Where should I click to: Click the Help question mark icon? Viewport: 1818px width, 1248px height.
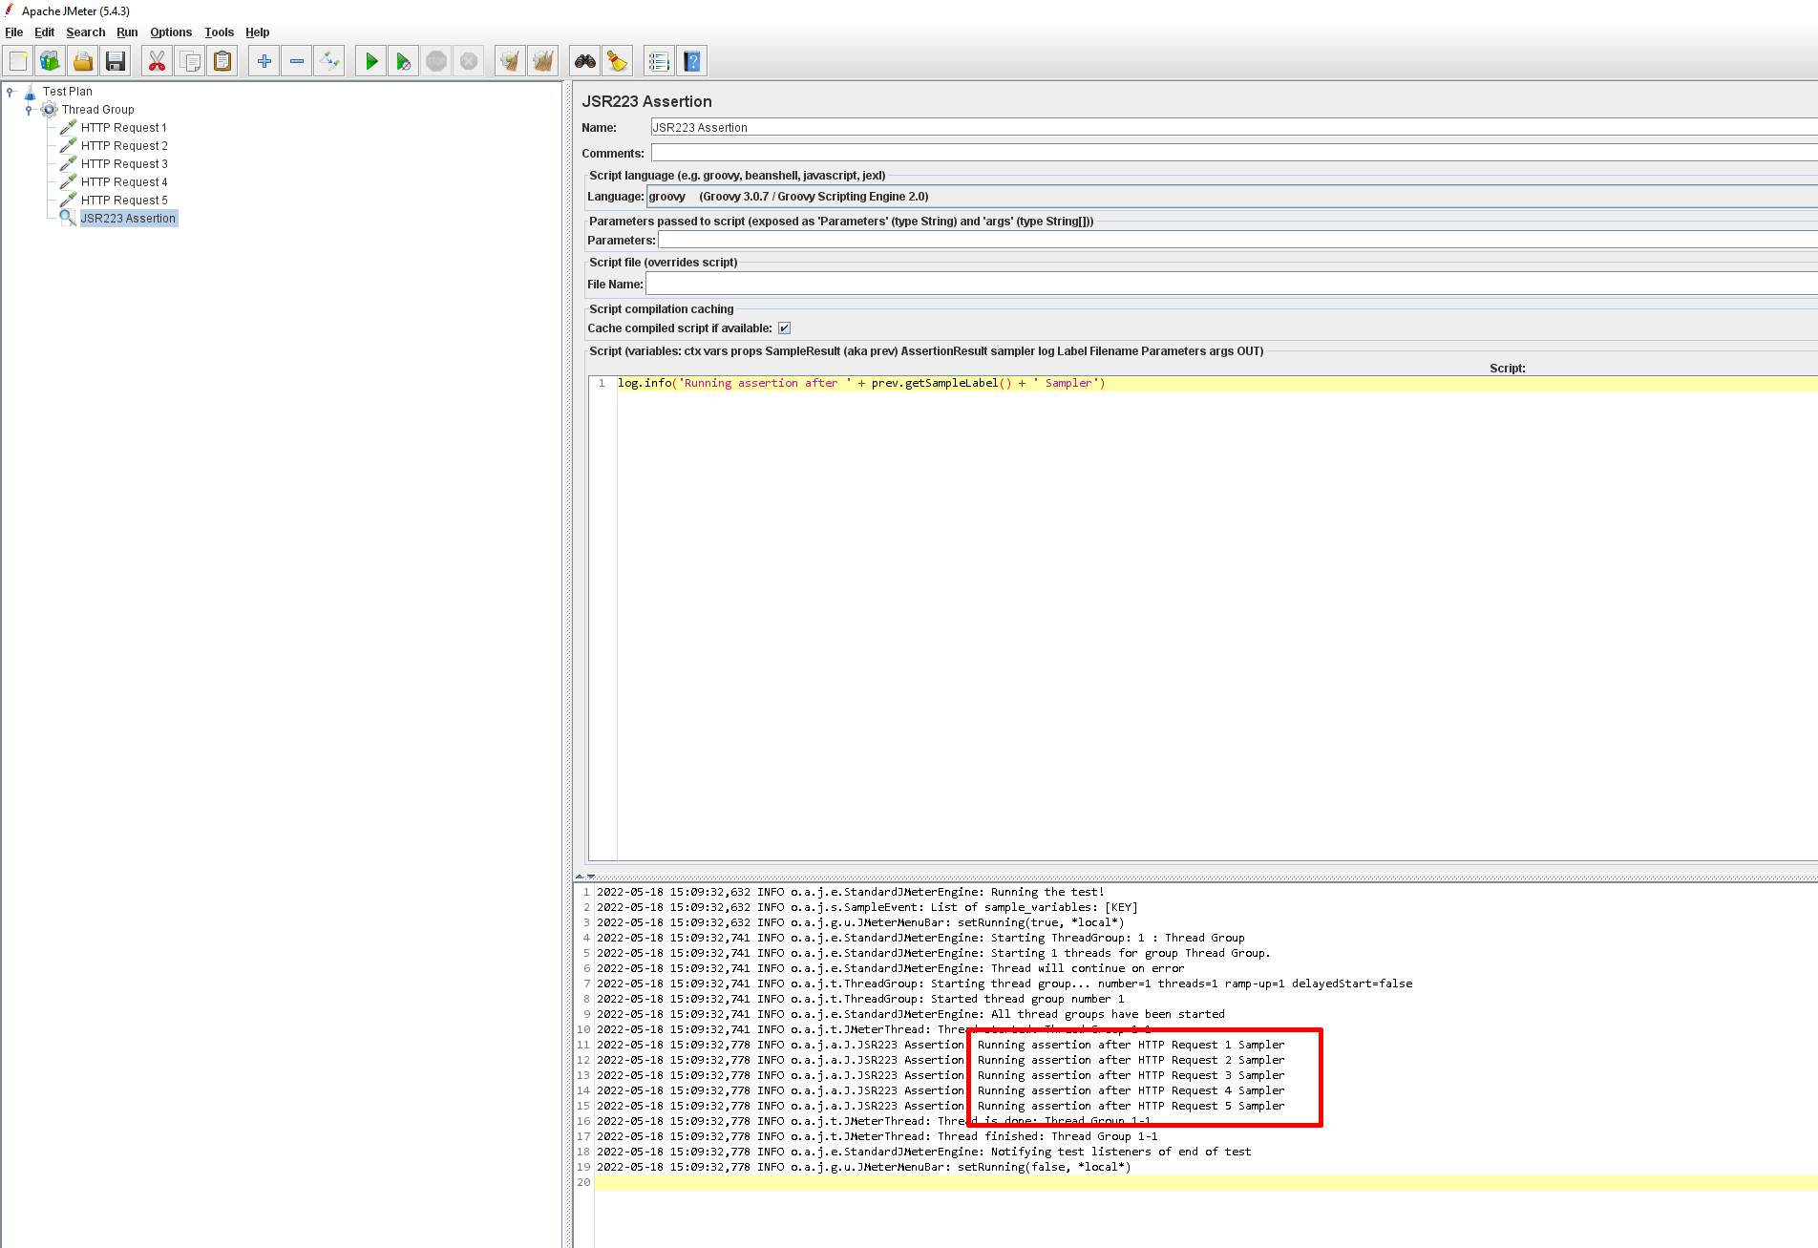click(x=692, y=61)
